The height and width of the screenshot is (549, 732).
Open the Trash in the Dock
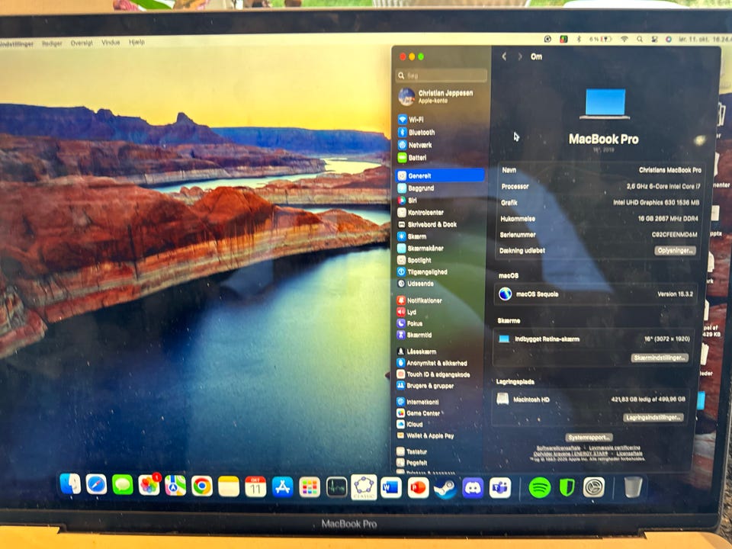click(x=633, y=487)
